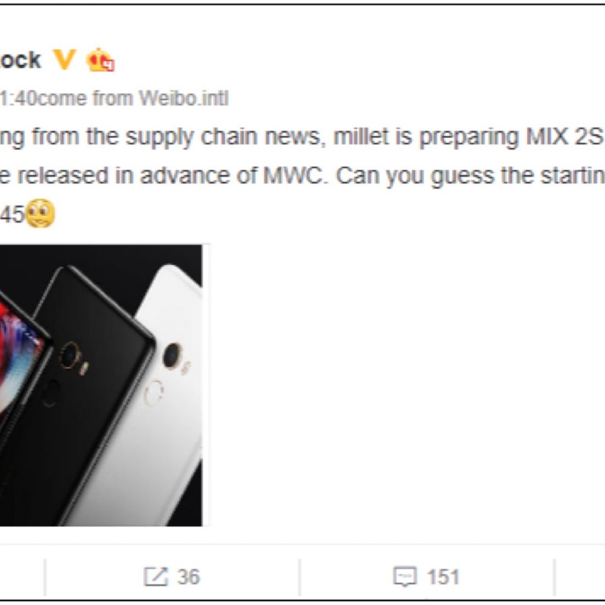
Task: Click the comment speech bubble icon
Action: click(404, 577)
